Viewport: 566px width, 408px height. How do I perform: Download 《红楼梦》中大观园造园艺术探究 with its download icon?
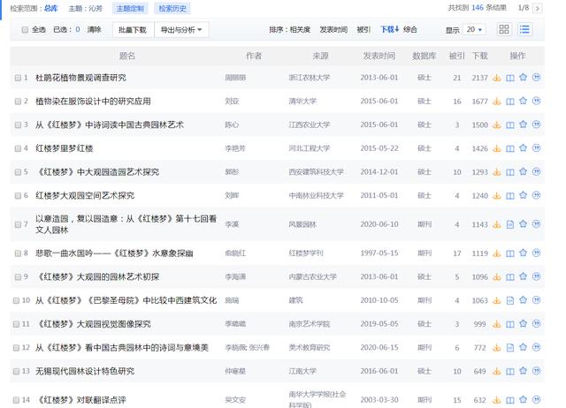pos(497,172)
